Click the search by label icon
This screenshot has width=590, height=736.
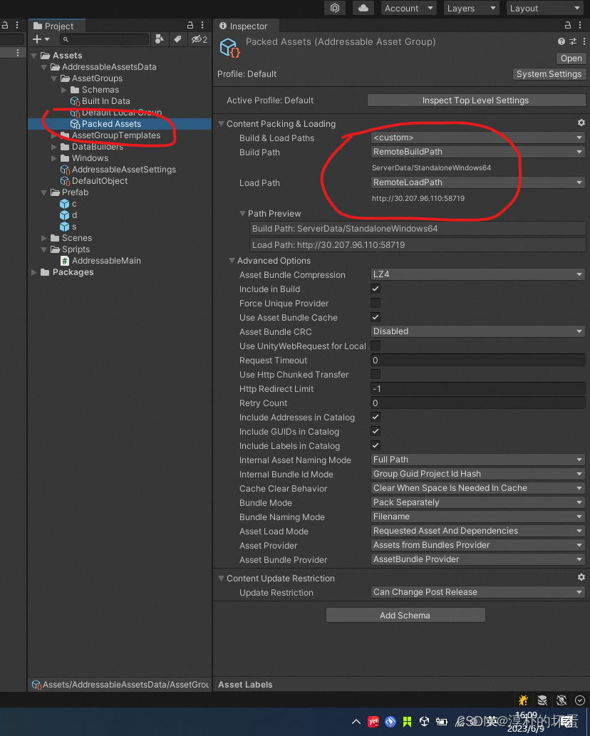click(177, 39)
